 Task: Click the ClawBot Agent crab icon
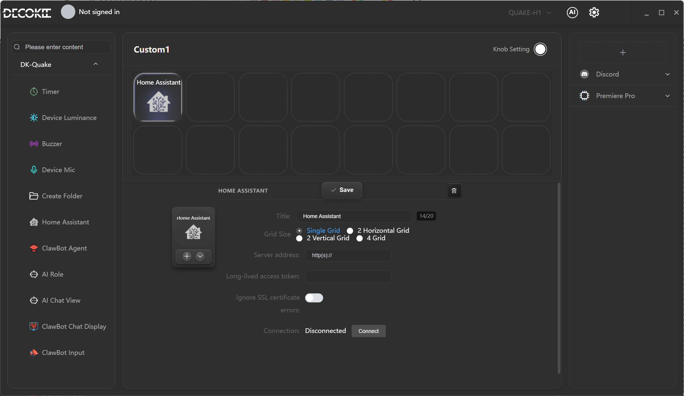click(34, 248)
